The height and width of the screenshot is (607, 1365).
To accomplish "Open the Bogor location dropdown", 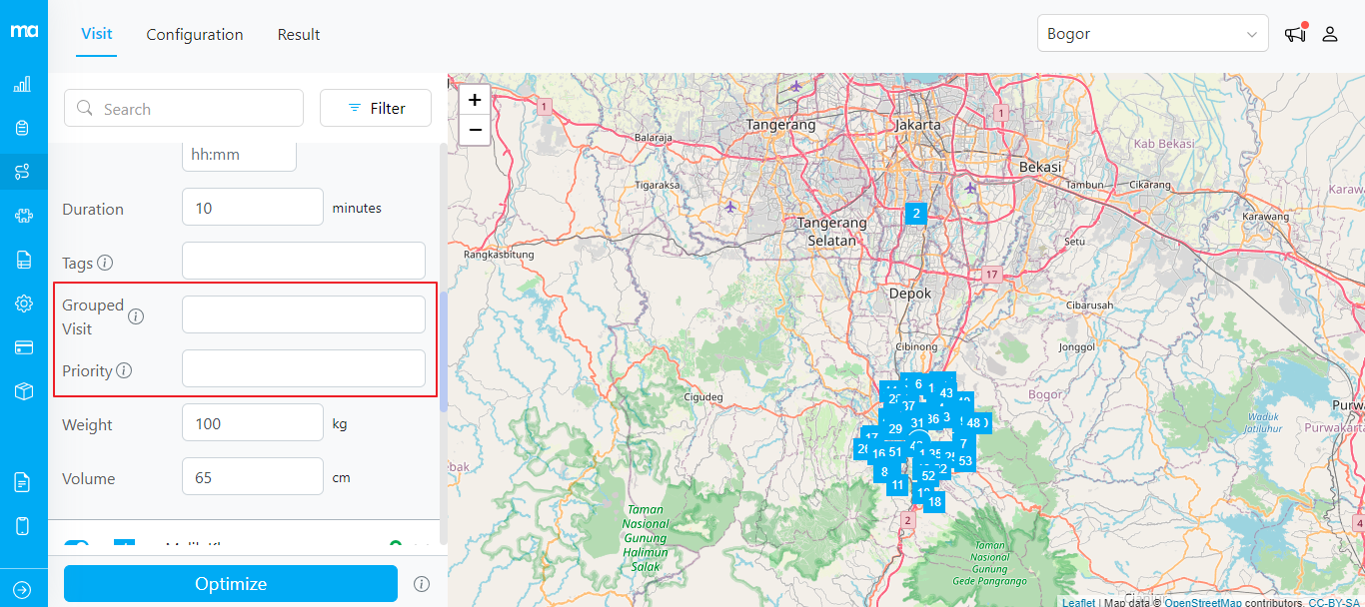I will [1152, 34].
